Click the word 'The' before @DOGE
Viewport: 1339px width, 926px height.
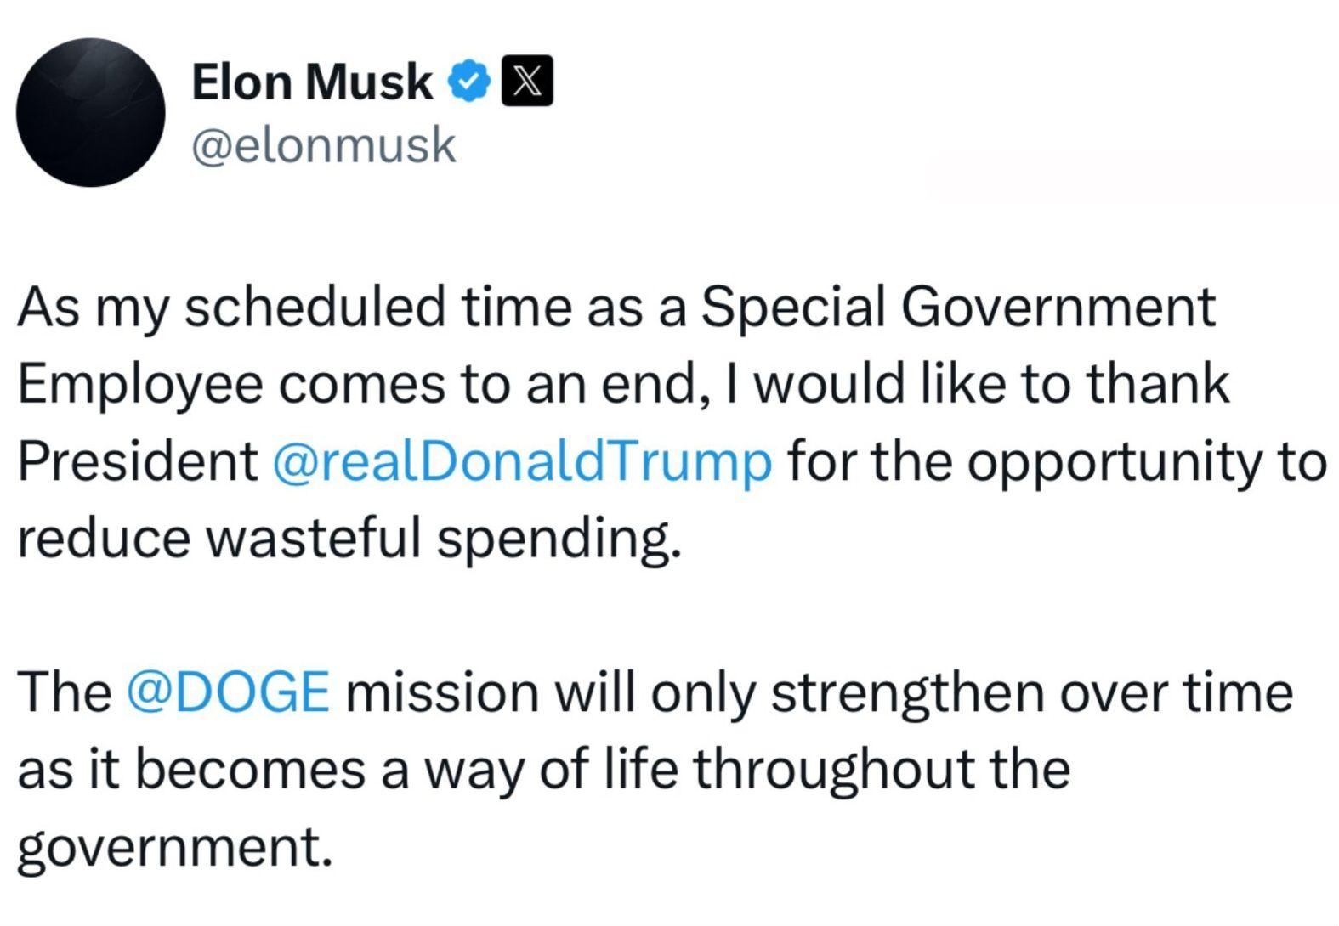(x=65, y=692)
